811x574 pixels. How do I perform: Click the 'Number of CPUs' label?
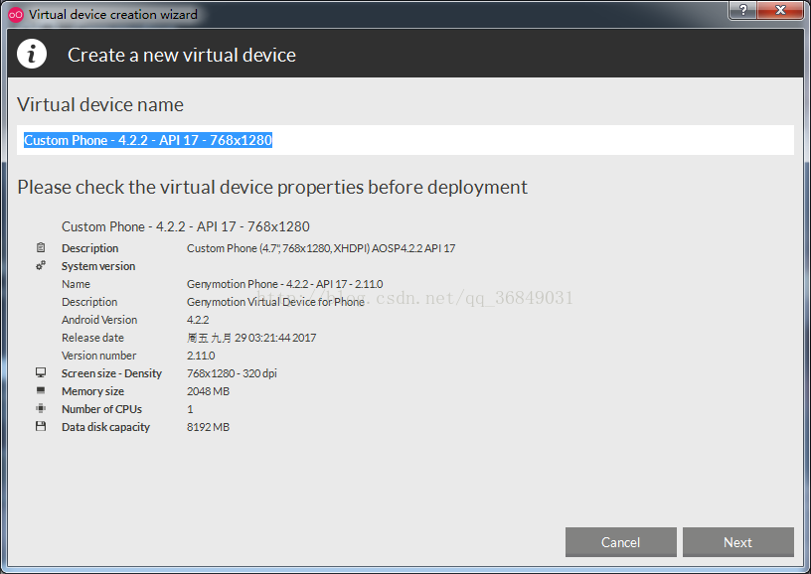pos(102,409)
